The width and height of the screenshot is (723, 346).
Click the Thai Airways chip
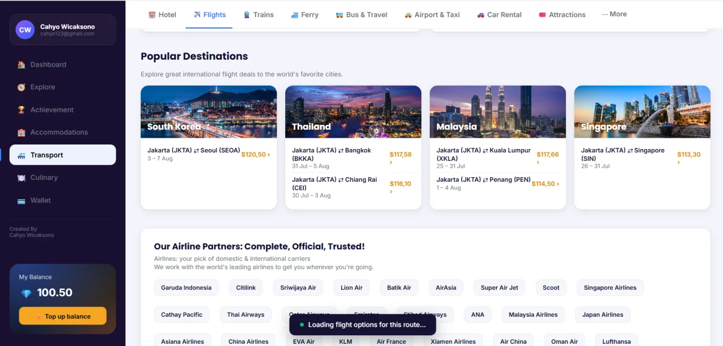[x=246, y=315]
